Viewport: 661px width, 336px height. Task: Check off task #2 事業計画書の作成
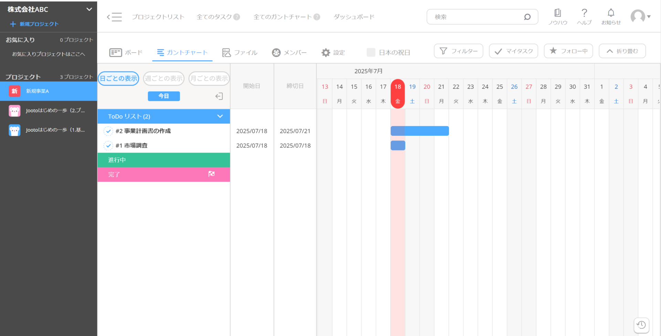(108, 131)
